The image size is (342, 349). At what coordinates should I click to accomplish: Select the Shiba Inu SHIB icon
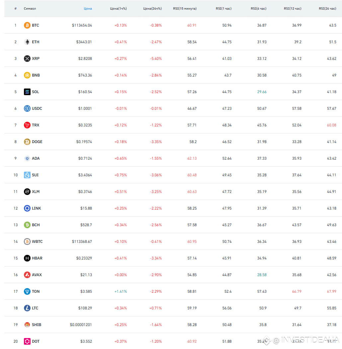[27, 325]
